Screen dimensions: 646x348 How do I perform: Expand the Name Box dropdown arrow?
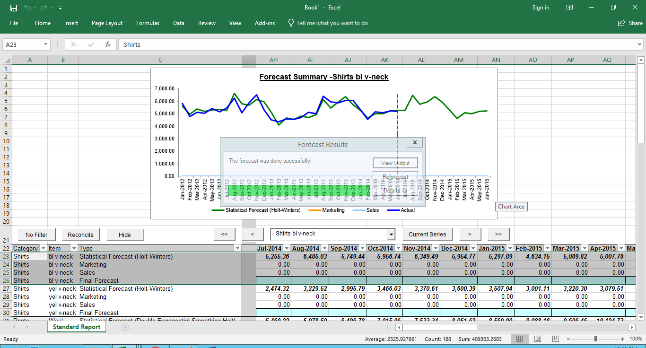[45, 44]
